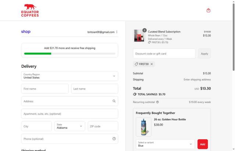235x151 pixels.
Task: Click 'Enter shipping address' text
Action: click(197, 80)
